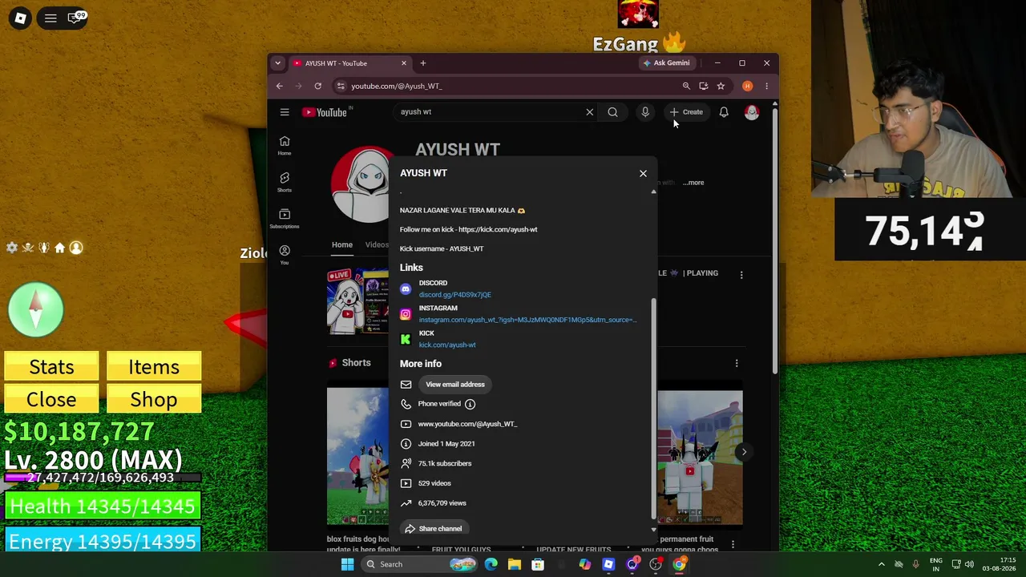Bookmark this page with the star
1026x577 pixels.
pyautogui.click(x=721, y=86)
